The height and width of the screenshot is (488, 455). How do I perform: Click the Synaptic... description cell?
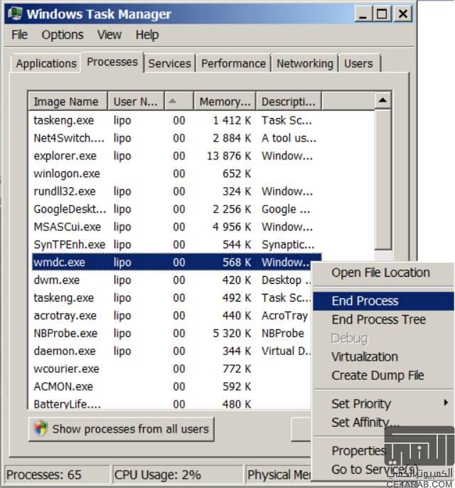[288, 245]
